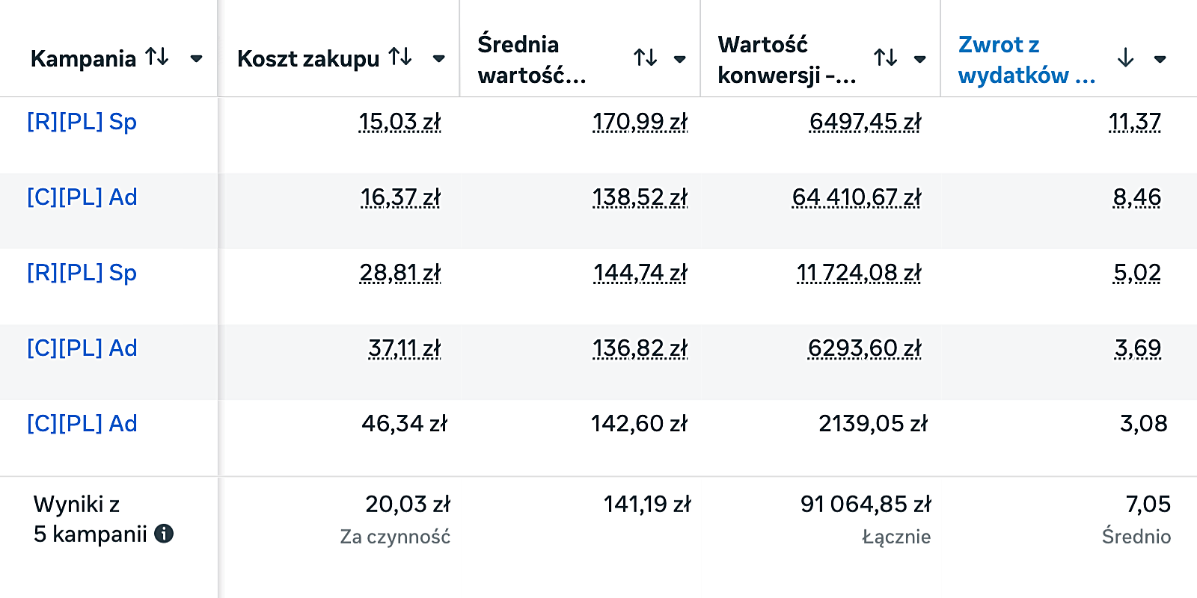This screenshot has width=1197, height=598.
Task: Open Wartość konwersji column dropdown caret
Action: pyautogui.click(x=920, y=59)
